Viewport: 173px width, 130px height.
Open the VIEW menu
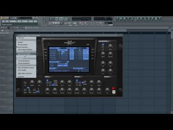pyautogui.click(x=19, y=21)
